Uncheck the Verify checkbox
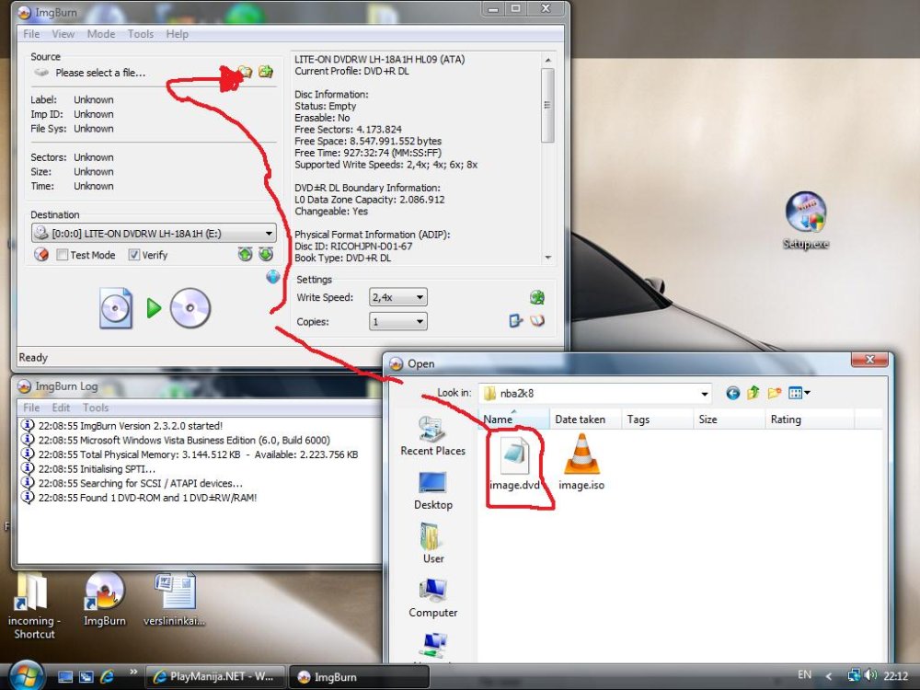The height and width of the screenshot is (690, 920). pyautogui.click(x=133, y=255)
